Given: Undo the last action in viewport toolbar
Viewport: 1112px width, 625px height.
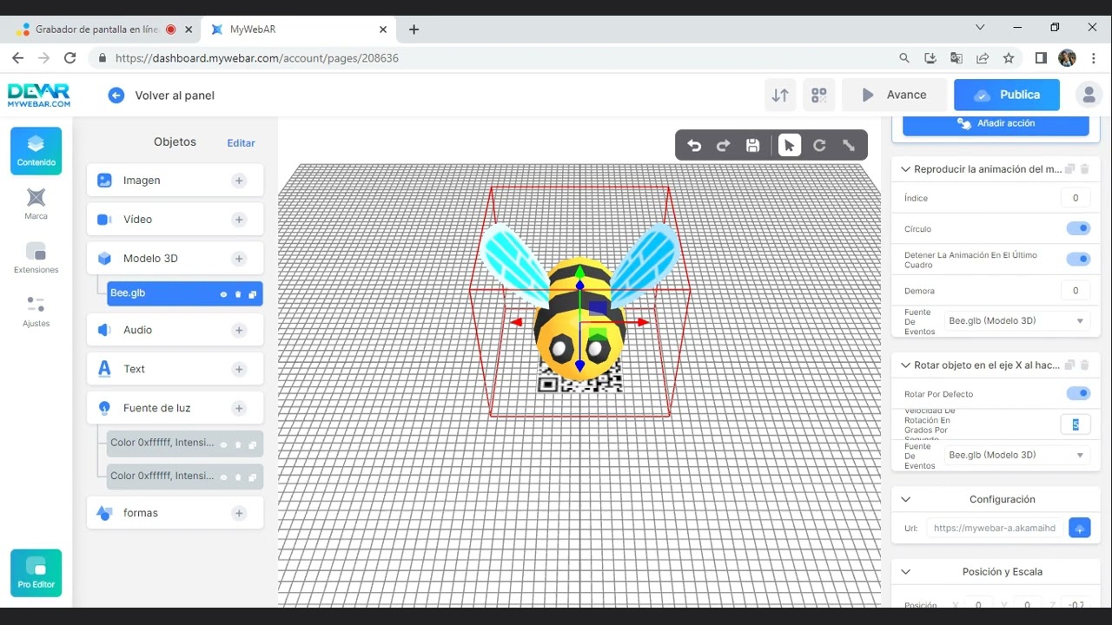Looking at the screenshot, I should pyautogui.click(x=694, y=146).
